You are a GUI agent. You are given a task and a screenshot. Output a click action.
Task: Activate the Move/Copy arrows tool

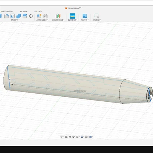31,16
